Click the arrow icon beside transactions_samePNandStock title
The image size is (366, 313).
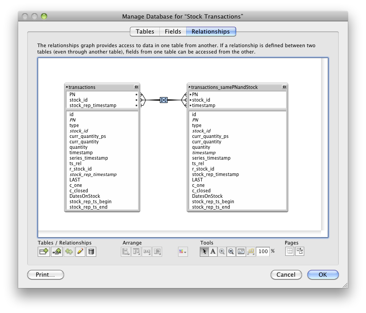[x=189, y=87]
